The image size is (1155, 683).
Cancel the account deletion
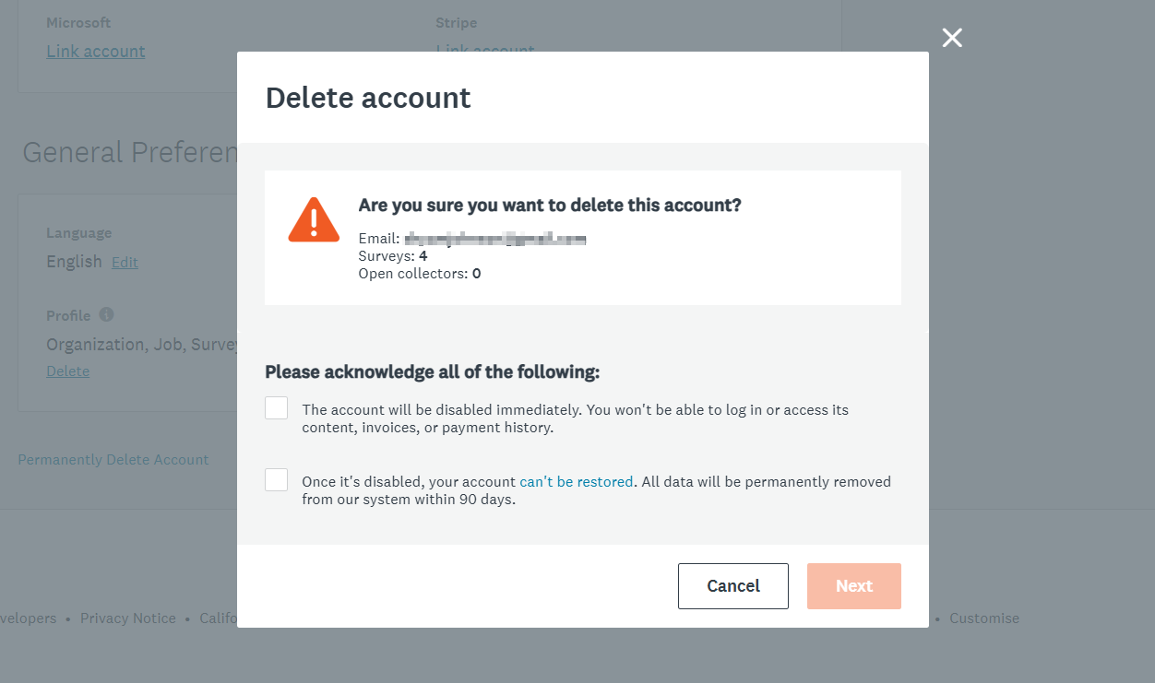(x=733, y=586)
